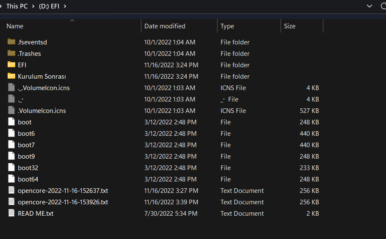The height and width of the screenshot is (239, 386).
Task: Click the Type column header
Action: 227,26
